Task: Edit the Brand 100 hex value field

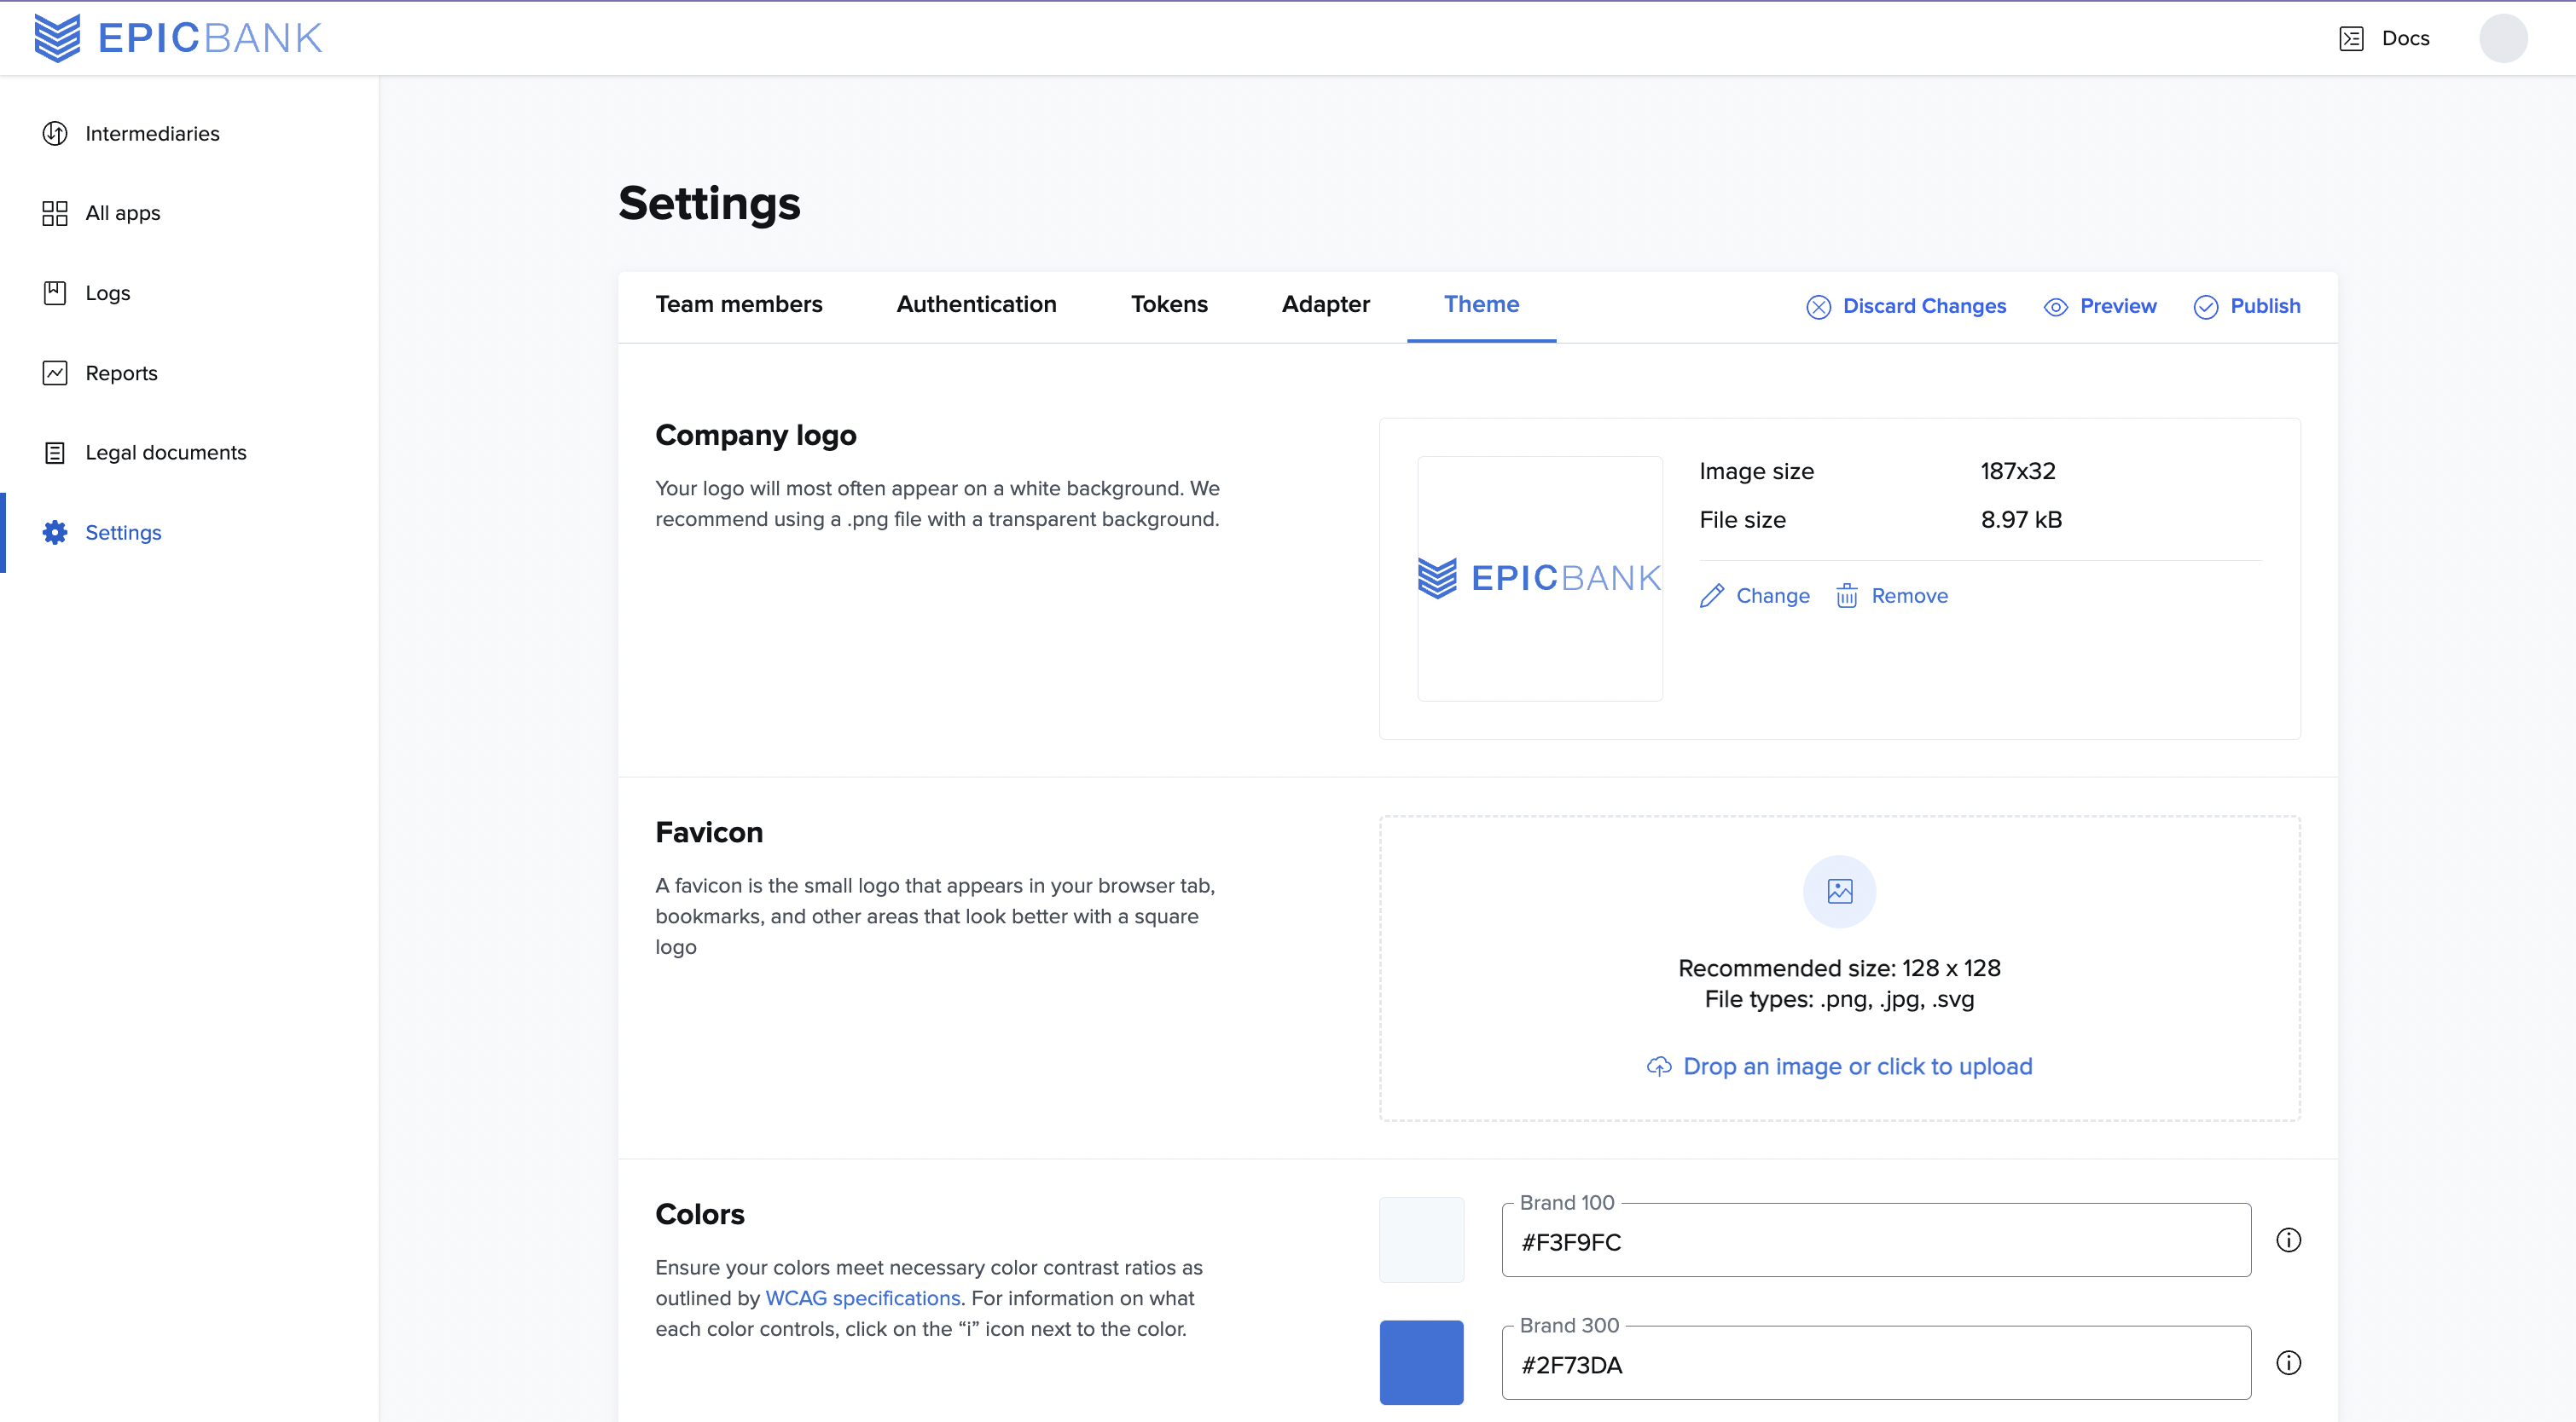Action: click(1874, 1242)
